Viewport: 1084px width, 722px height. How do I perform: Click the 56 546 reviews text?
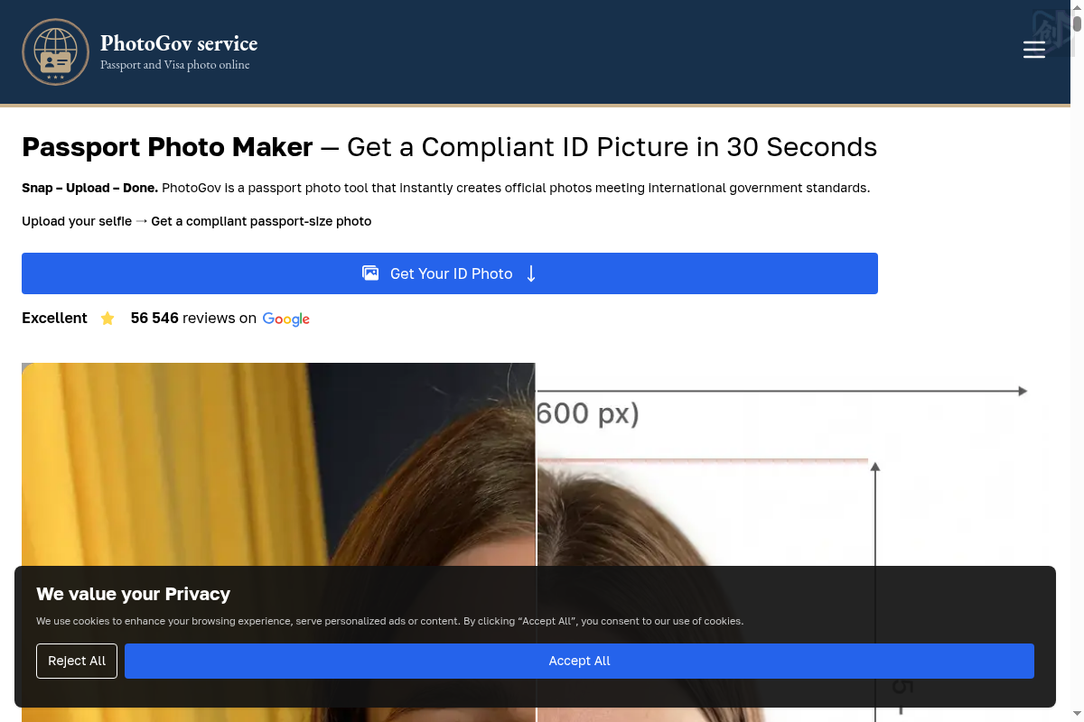click(x=193, y=319)
